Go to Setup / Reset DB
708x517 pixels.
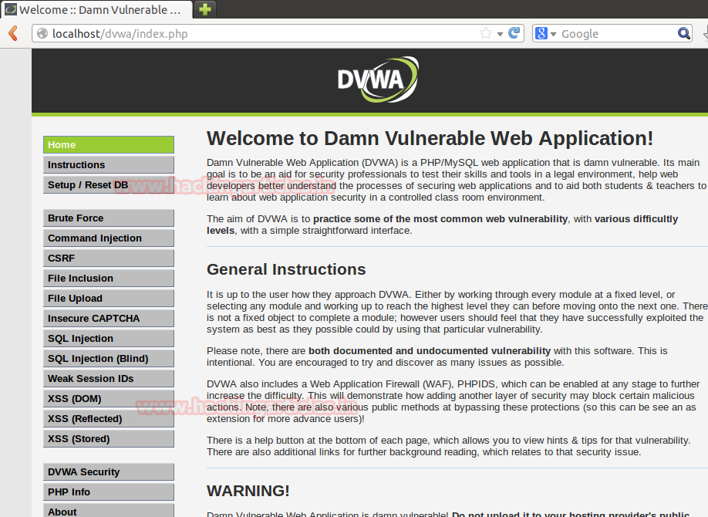coord(109,185)
